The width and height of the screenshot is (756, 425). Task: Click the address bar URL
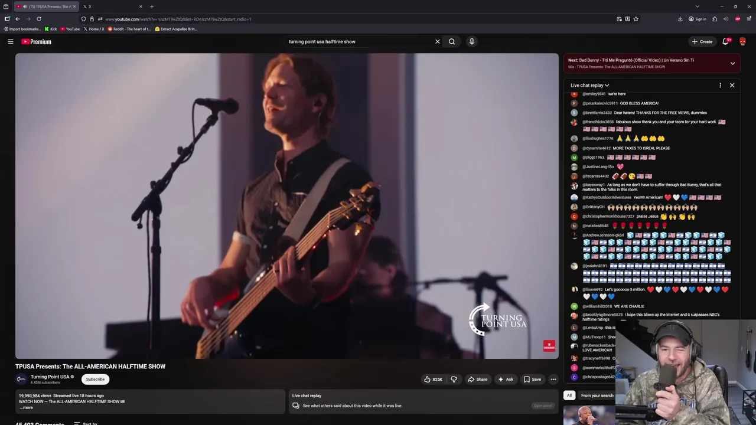[178, 19]
